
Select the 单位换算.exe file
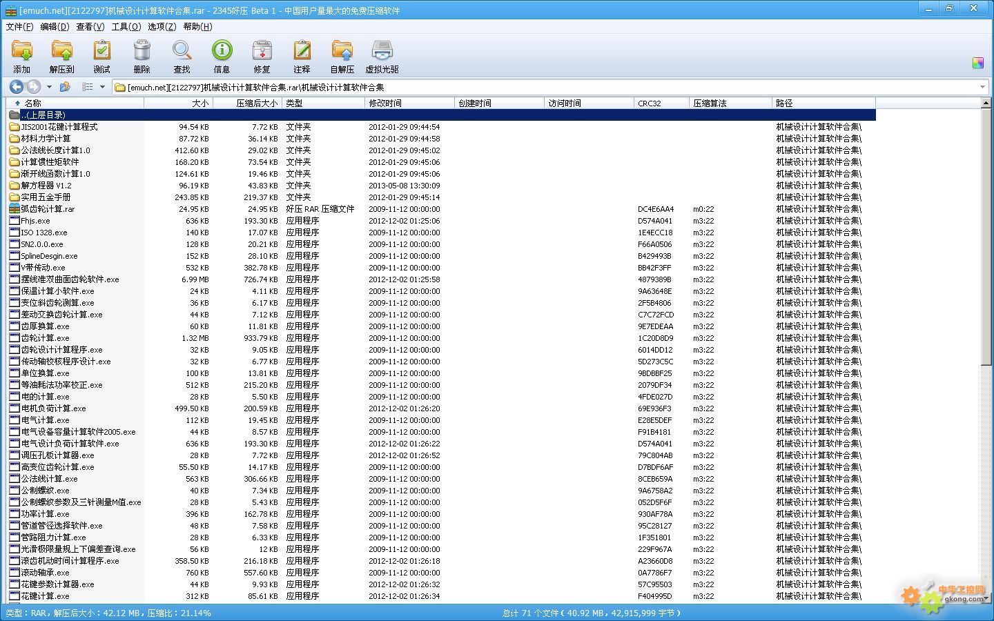click(x=45, y=373)
